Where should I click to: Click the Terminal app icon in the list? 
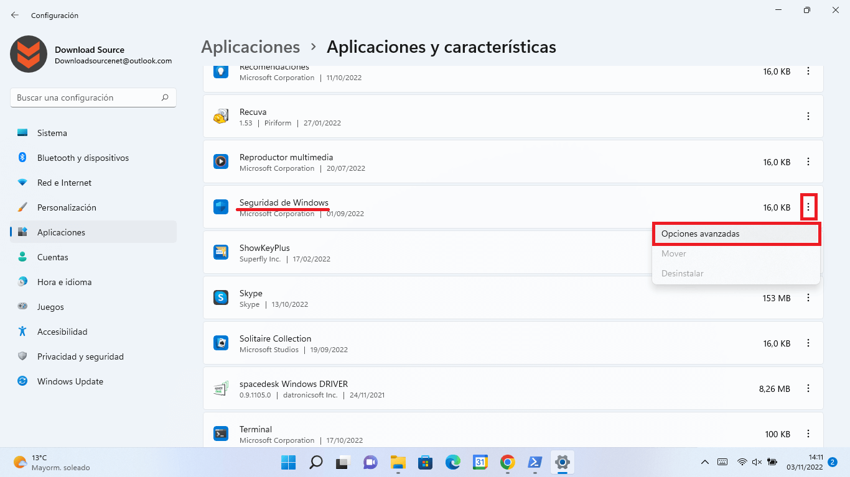pyautogui.click(x=221, y=434)
